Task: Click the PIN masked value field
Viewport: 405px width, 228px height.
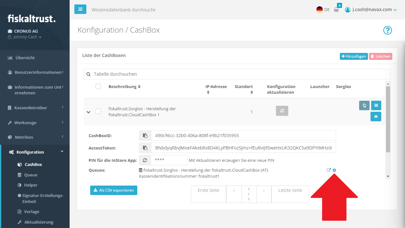Action: pyautogui.click(x=169, y=160)
